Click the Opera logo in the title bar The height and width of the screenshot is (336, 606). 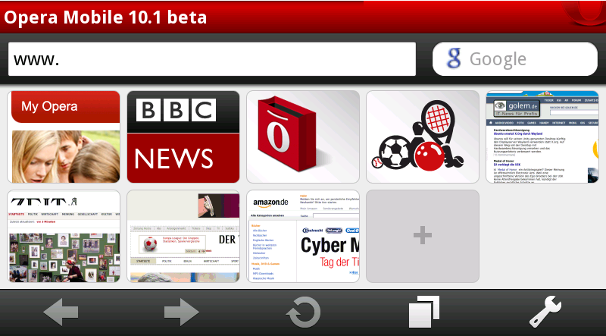583,13
